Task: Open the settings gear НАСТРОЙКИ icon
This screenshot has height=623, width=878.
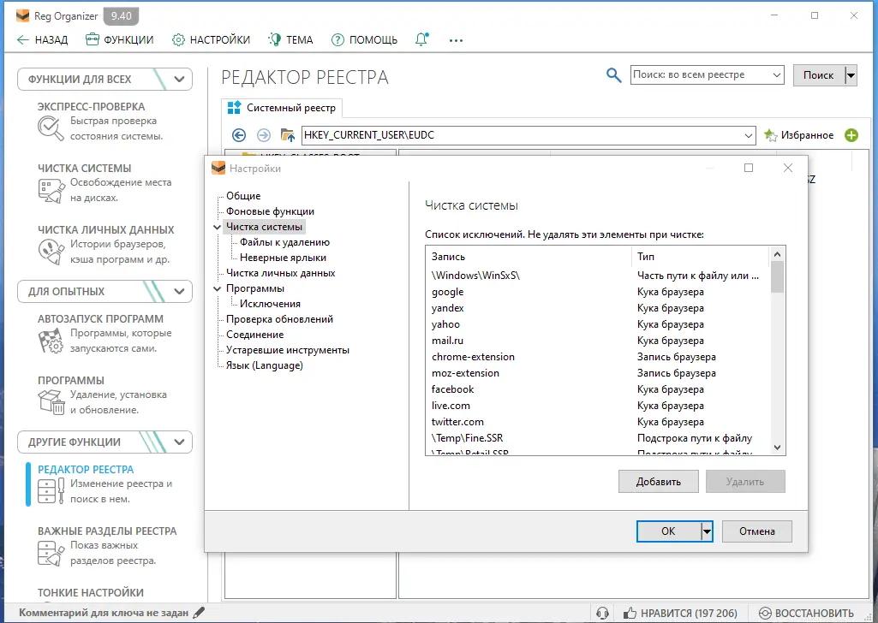Action: (178, 39)
